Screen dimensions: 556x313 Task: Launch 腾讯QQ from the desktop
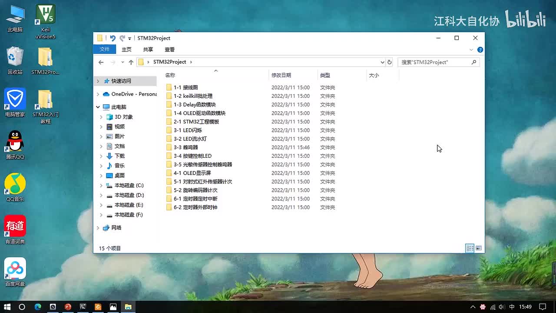tap(15, 145)
